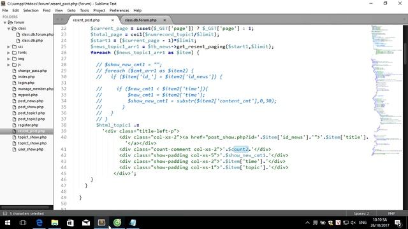Open topic1_show.php file
Image resolution: width=408 pixels, height=229 pixels.
(x=33, y=137)
